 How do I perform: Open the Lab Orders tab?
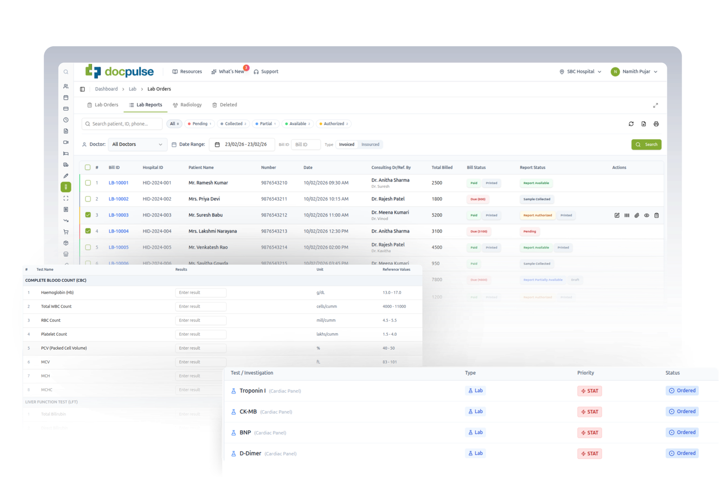[102, 105]
